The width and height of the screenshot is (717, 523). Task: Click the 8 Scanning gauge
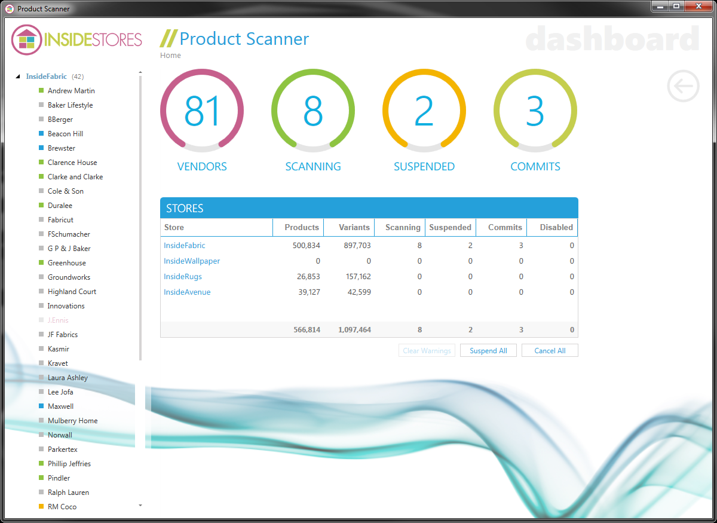pos(313,111)
